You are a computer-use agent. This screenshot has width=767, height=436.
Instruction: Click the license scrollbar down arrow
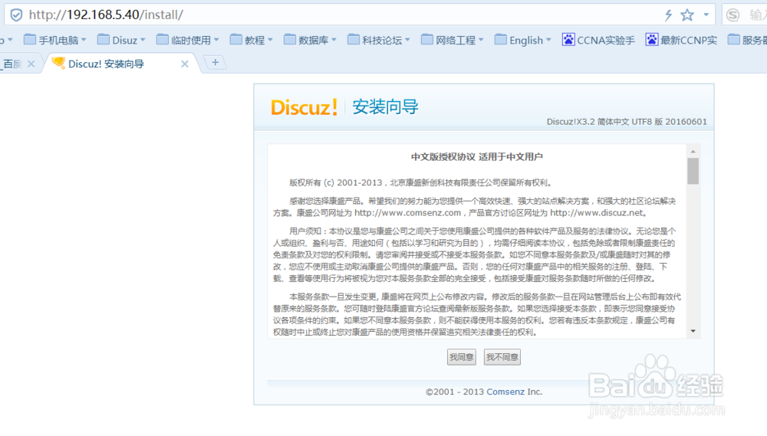tap(693, 331)
